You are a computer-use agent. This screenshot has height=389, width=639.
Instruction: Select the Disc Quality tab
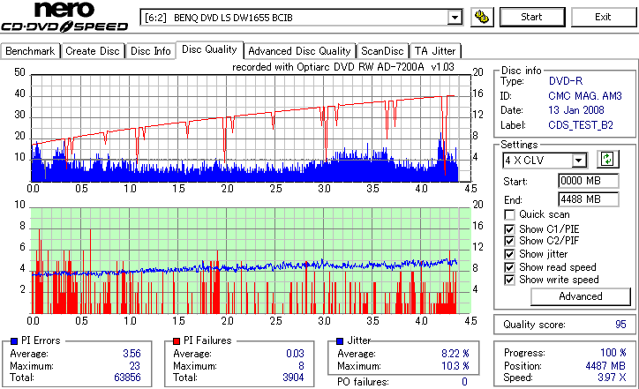coord(209,49)
